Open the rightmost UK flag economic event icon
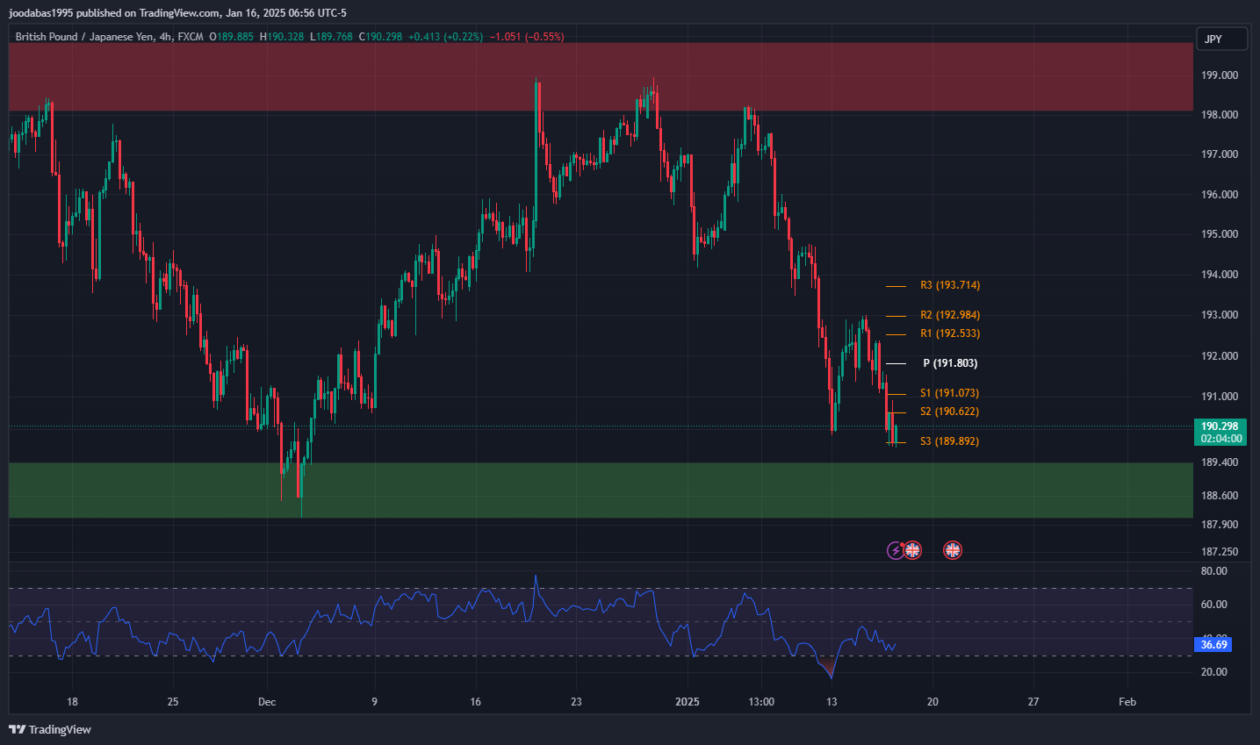This screenshot has height=745, width=1260. [953, 550]
